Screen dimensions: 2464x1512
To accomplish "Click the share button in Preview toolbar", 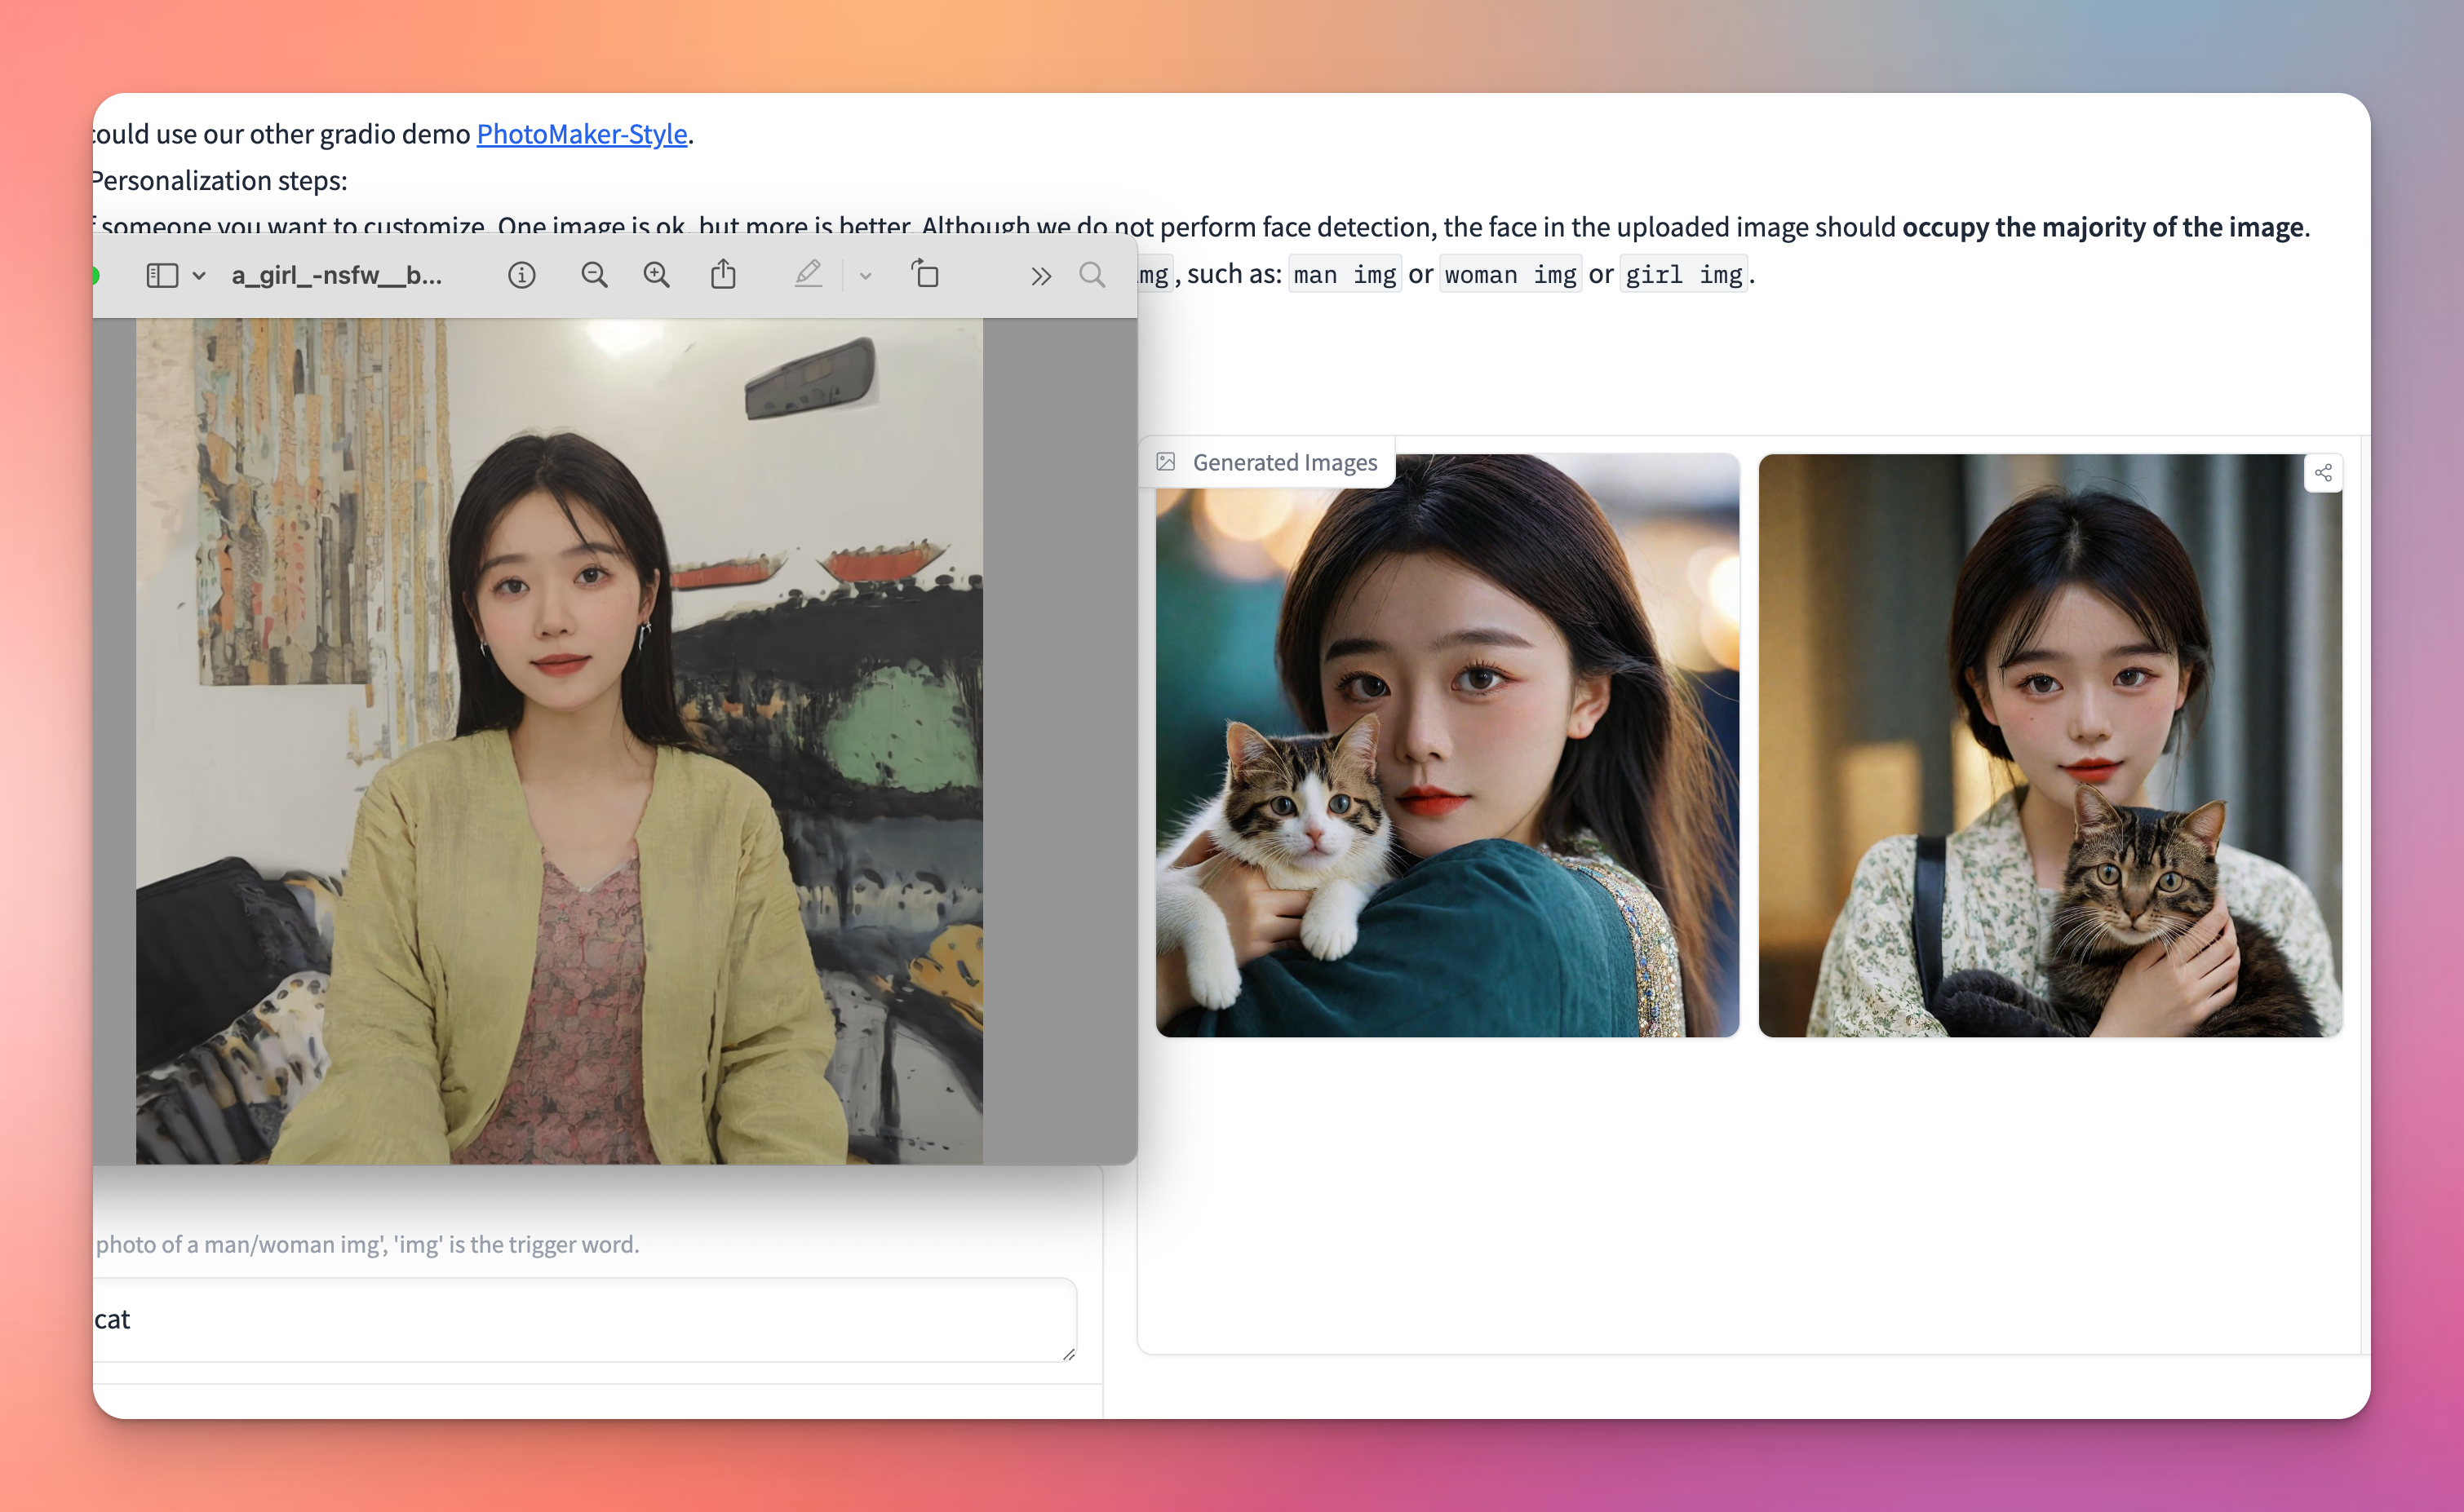I will 724,275.
